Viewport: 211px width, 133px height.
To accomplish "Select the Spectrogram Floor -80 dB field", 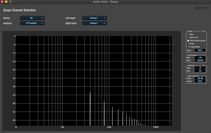I will point(200,78).
